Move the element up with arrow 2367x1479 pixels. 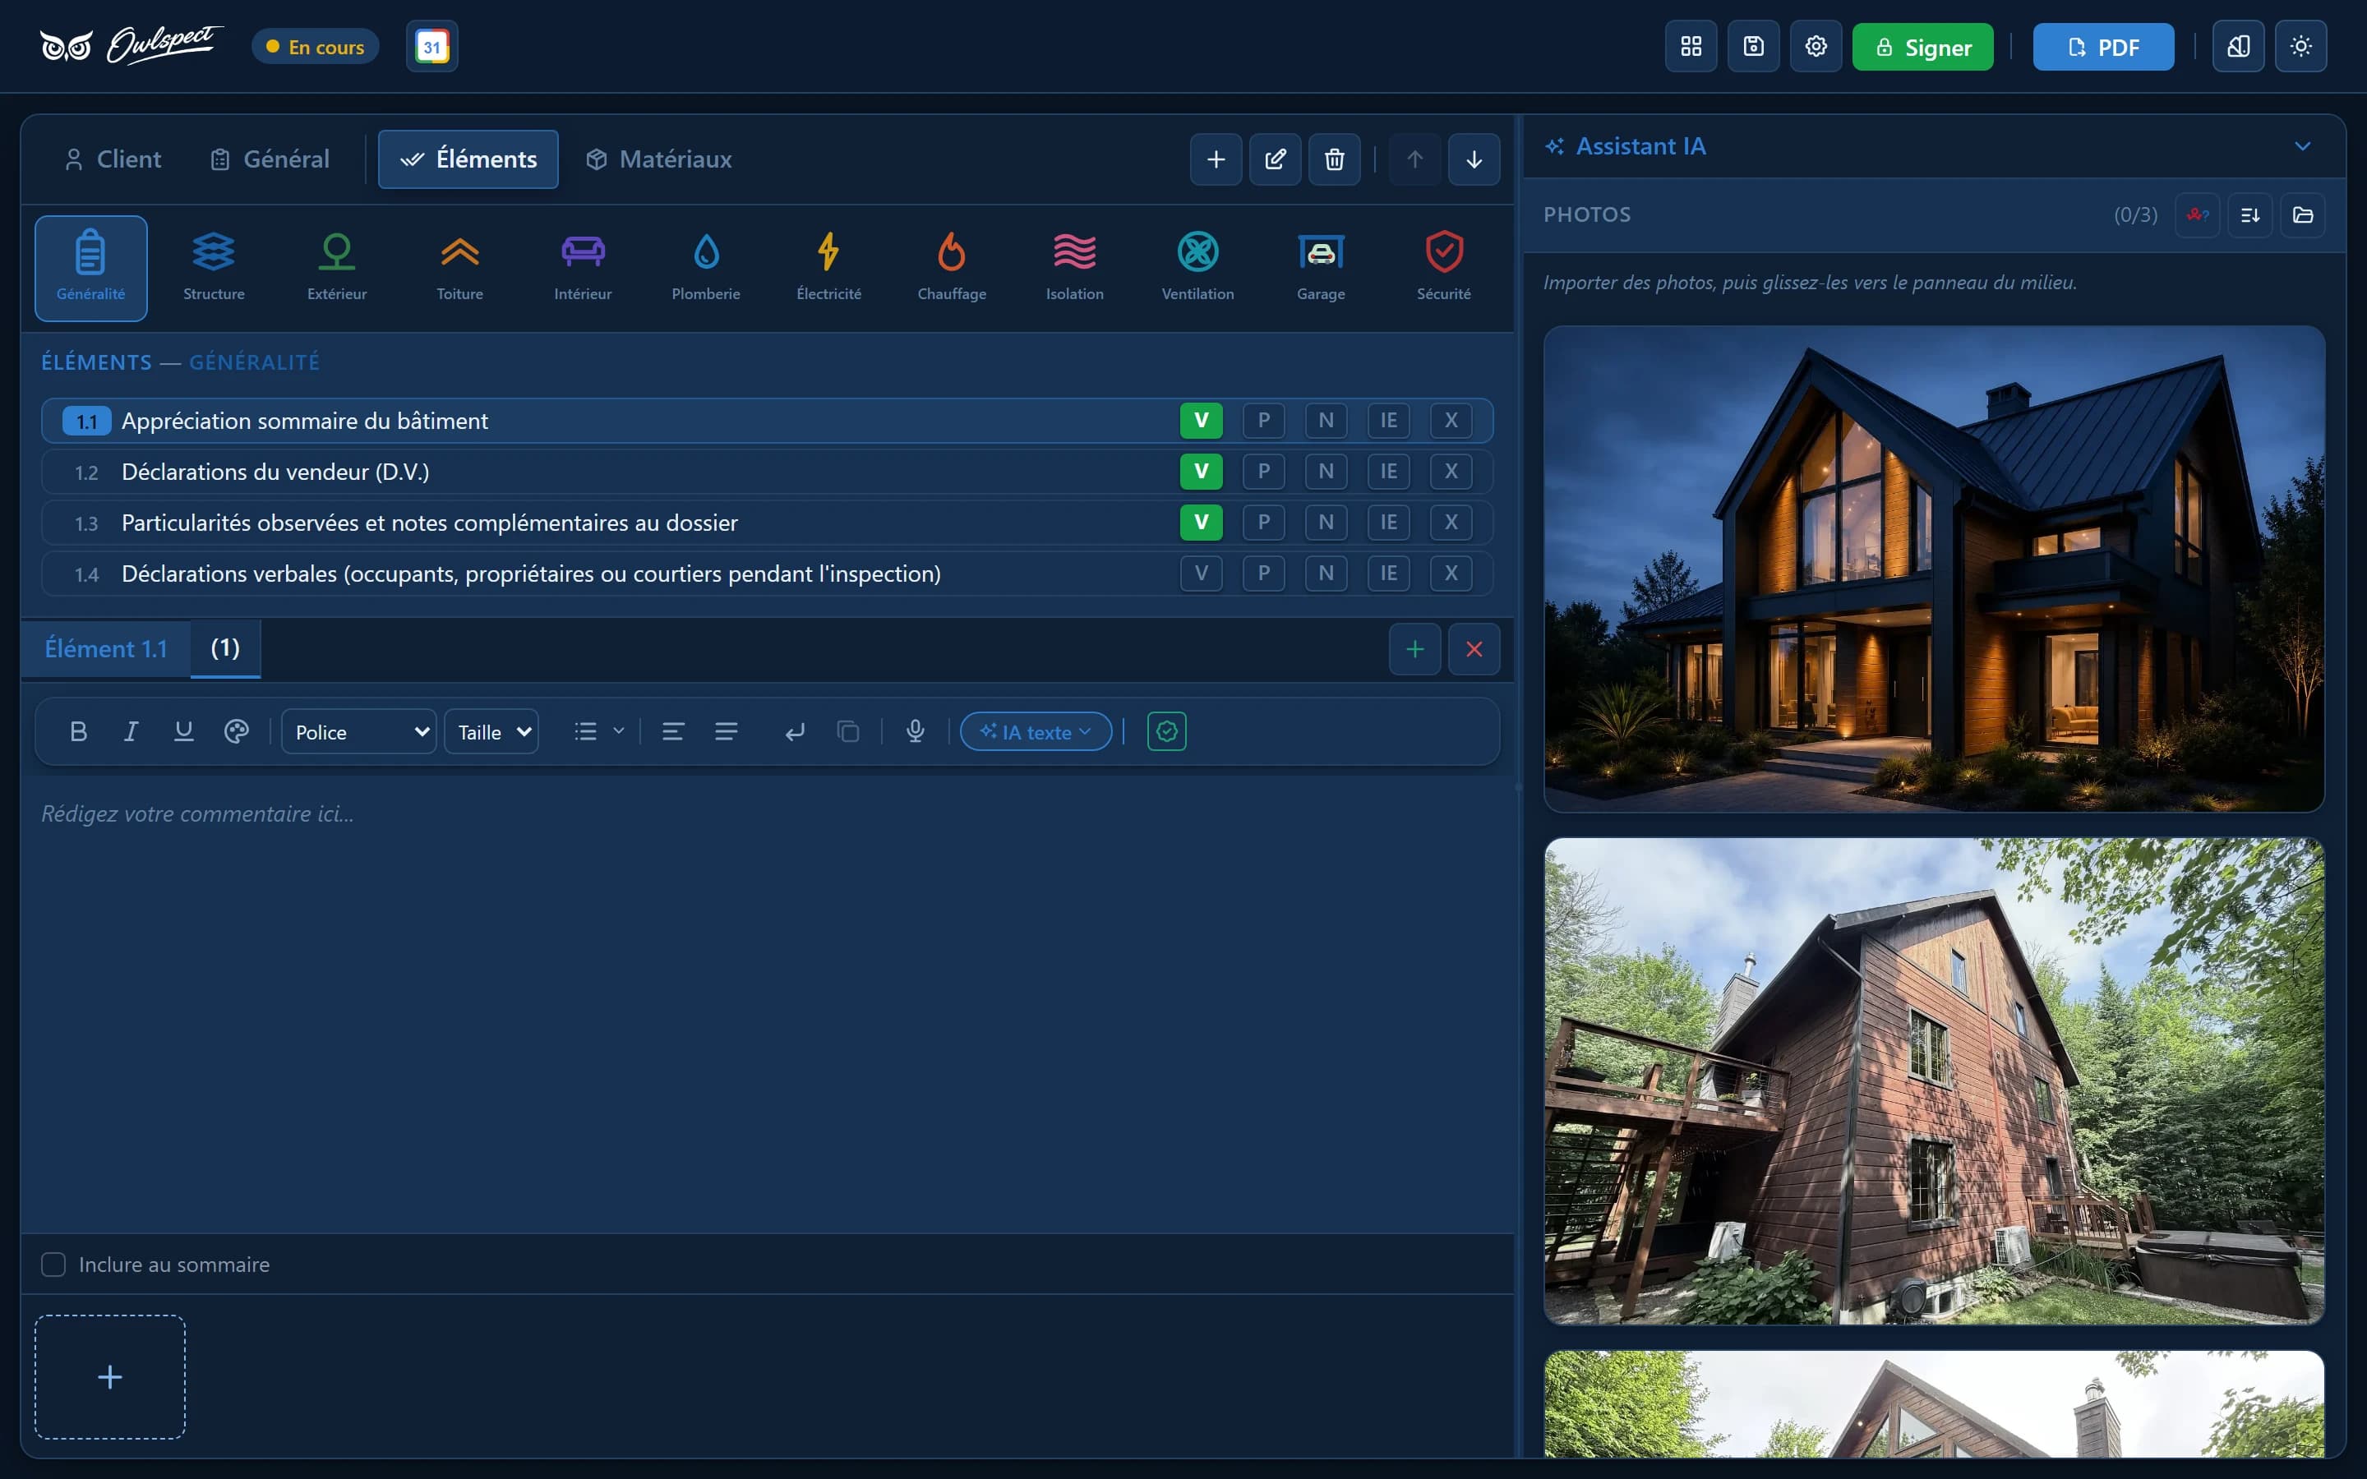click(x=1414, y=159)
